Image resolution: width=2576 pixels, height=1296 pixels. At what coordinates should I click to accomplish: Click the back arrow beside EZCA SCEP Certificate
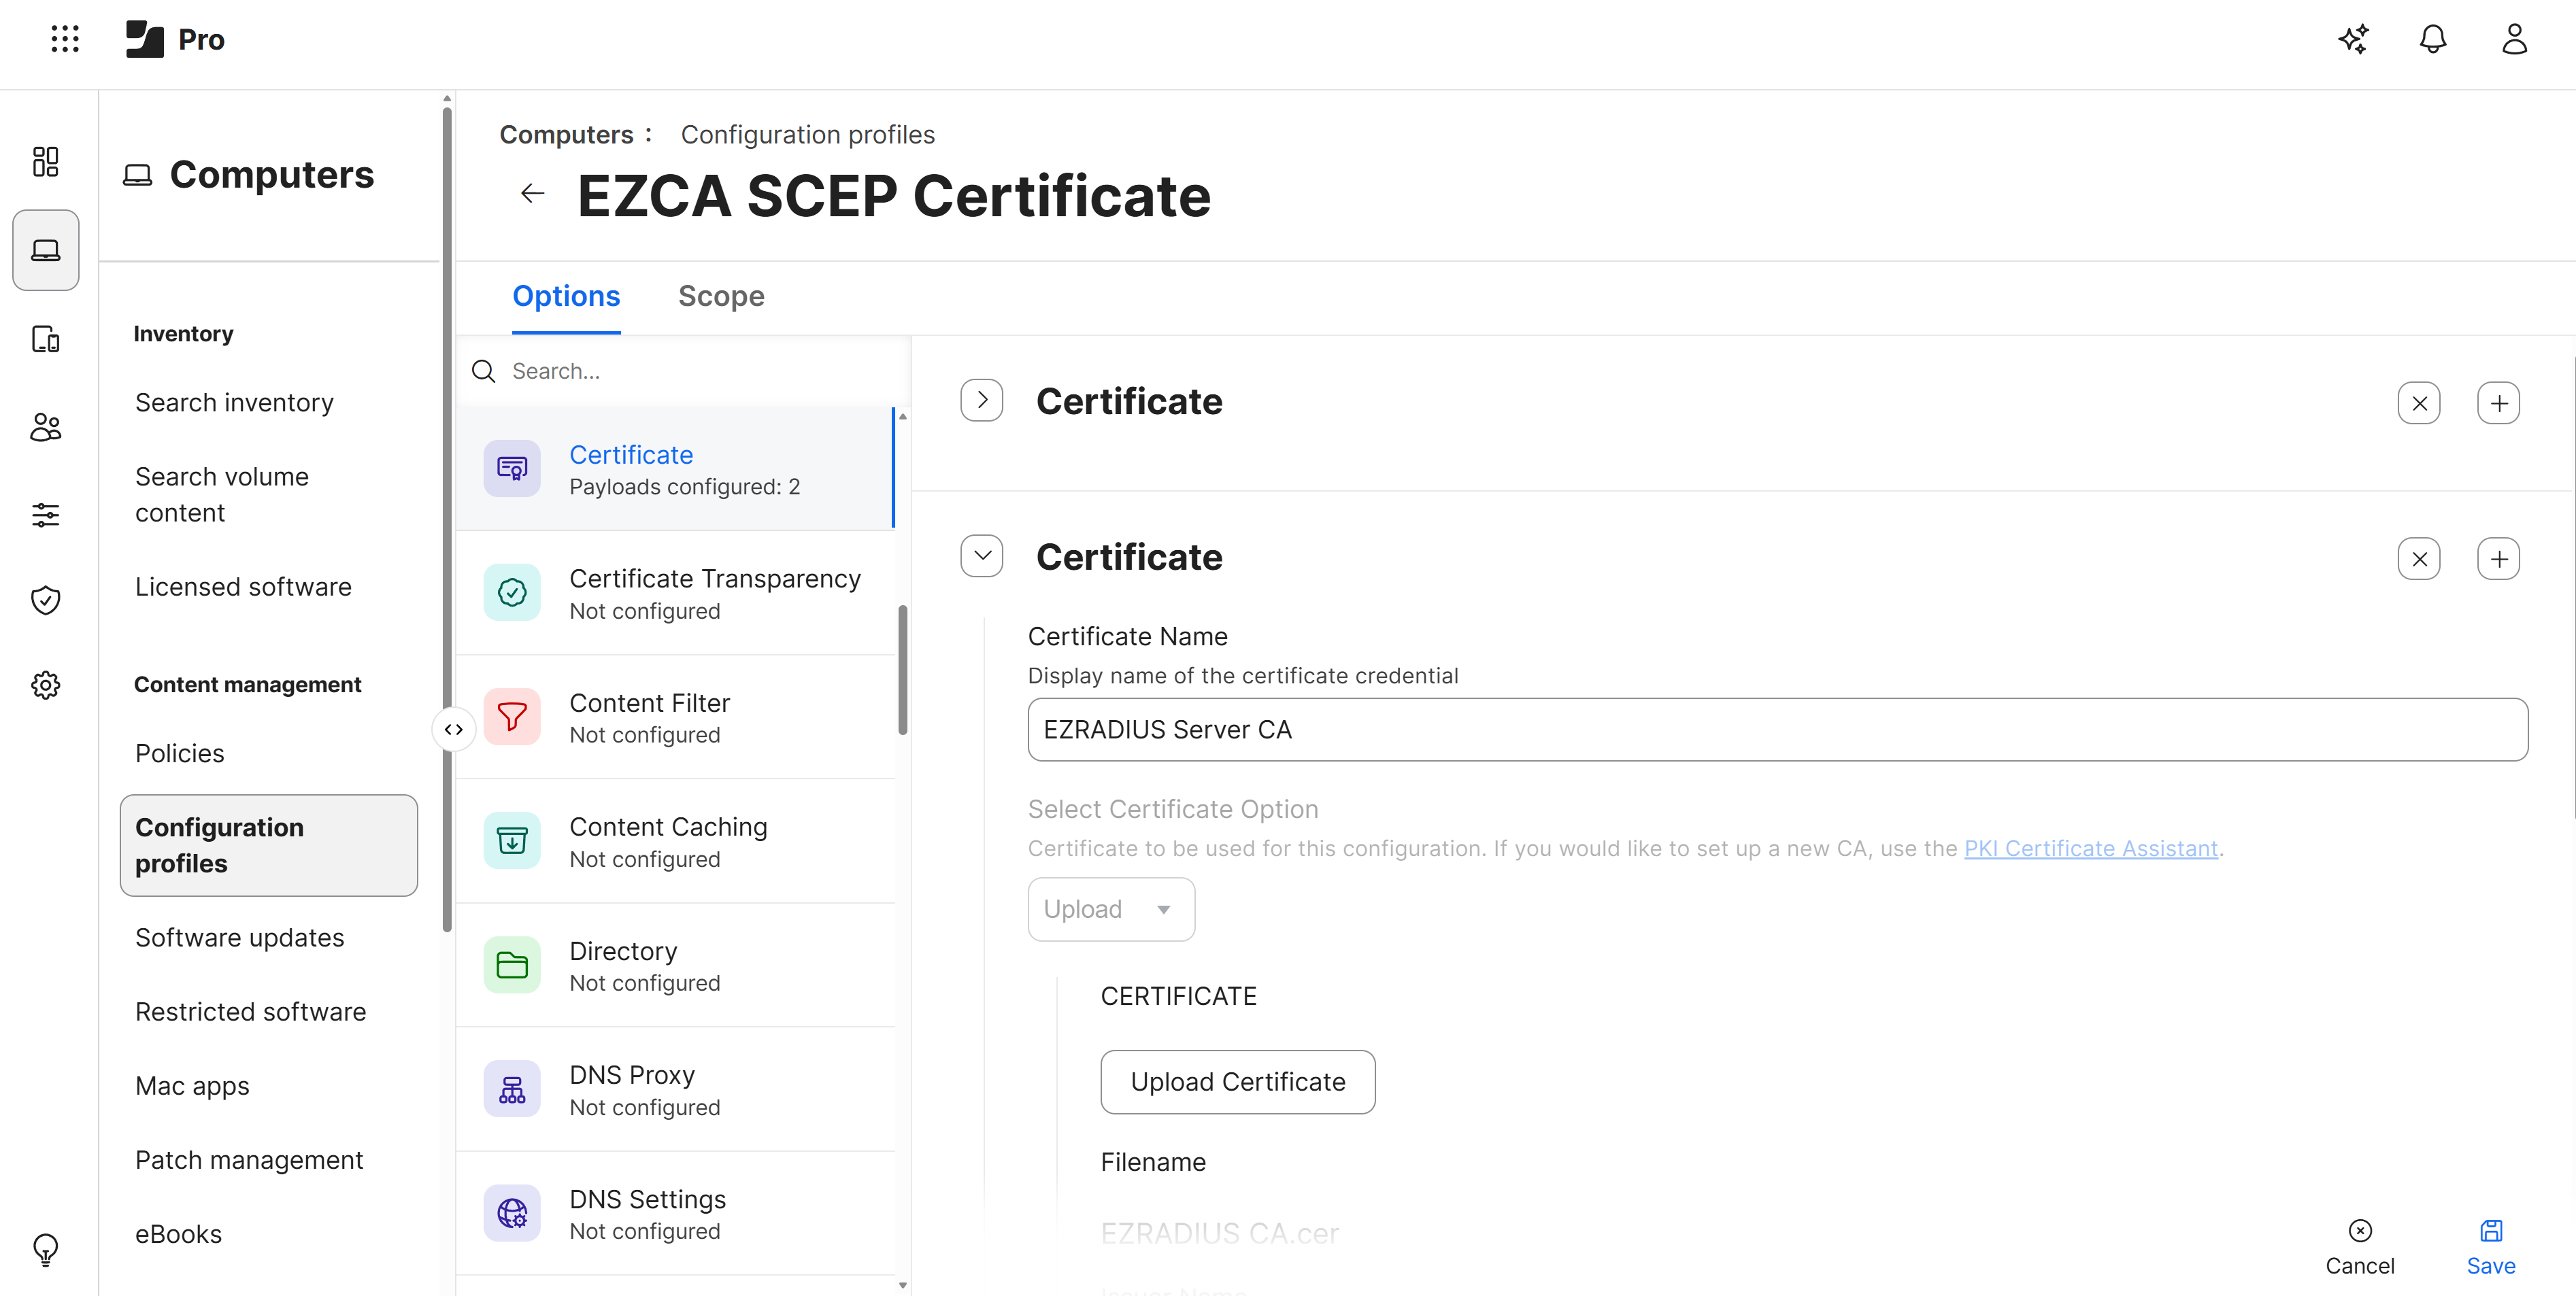[x=531, y=192]
